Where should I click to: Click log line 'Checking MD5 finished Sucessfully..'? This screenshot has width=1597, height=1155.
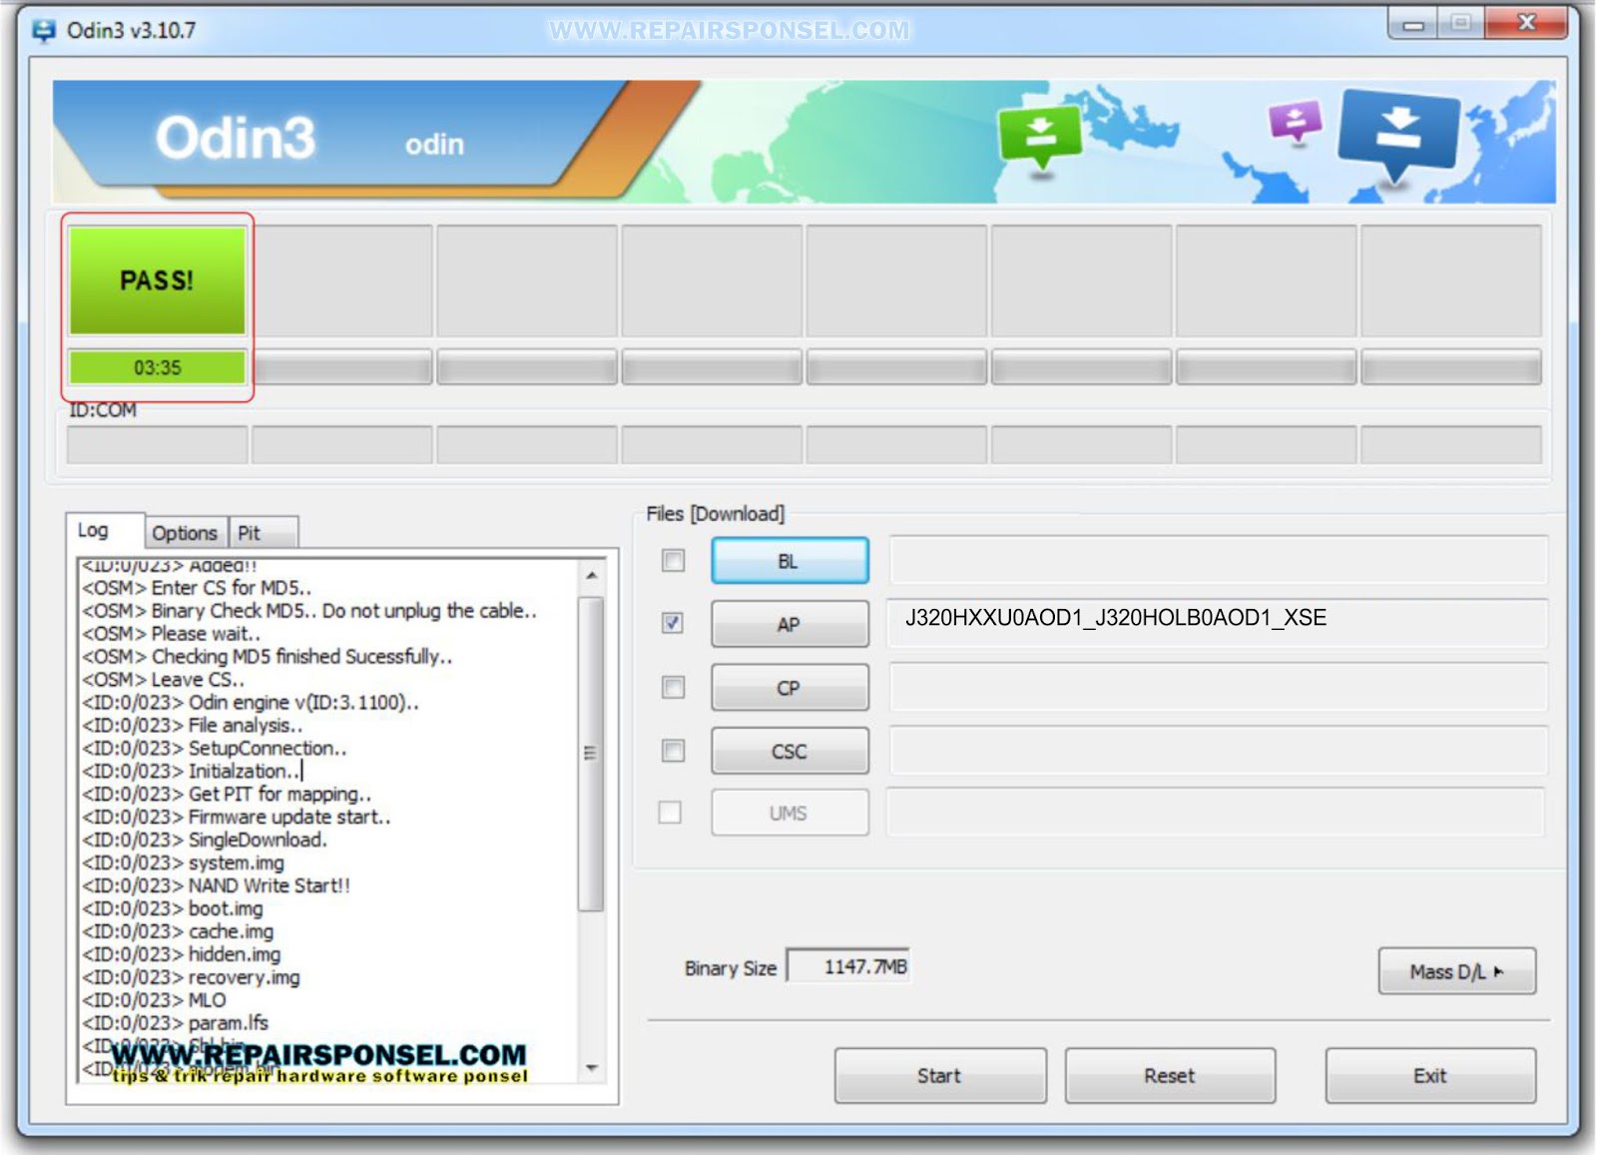pyautogui.click(x=267, y=656)
